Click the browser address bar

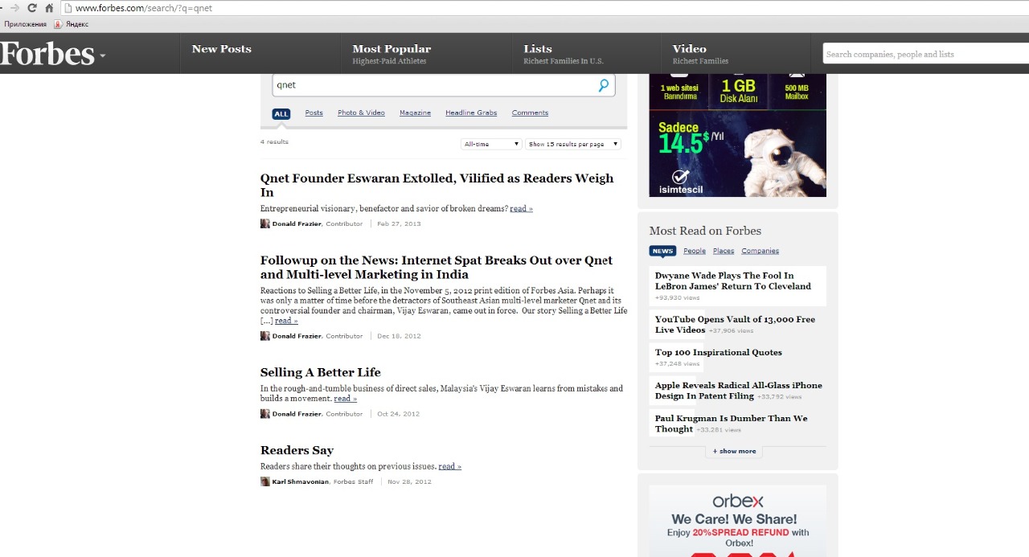click(x=547, y=8)
